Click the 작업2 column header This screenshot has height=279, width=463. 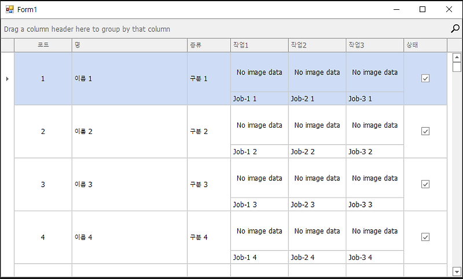[x=317, y=45]
